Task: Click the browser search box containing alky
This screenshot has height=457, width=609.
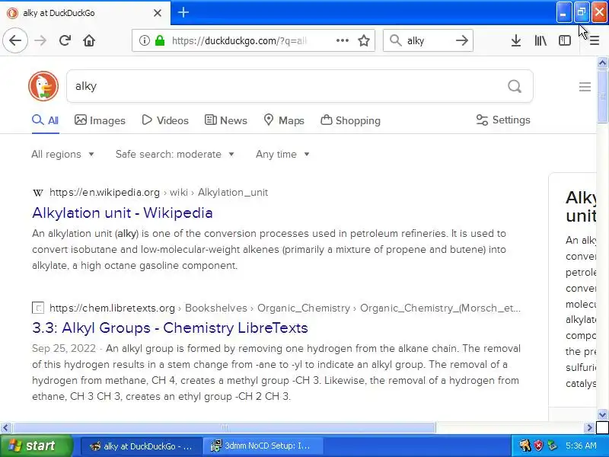Action: pos(428,40)
